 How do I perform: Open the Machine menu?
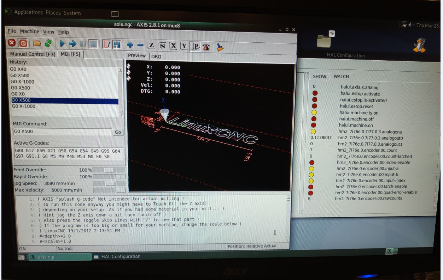click(x=30, y=31)
